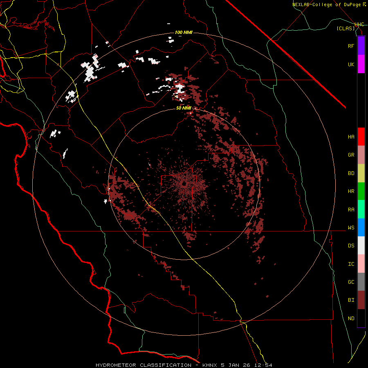Click the NEXLAB-College of DuPage credit
This screenshot has width=368, height=368.
coord(329,4)
